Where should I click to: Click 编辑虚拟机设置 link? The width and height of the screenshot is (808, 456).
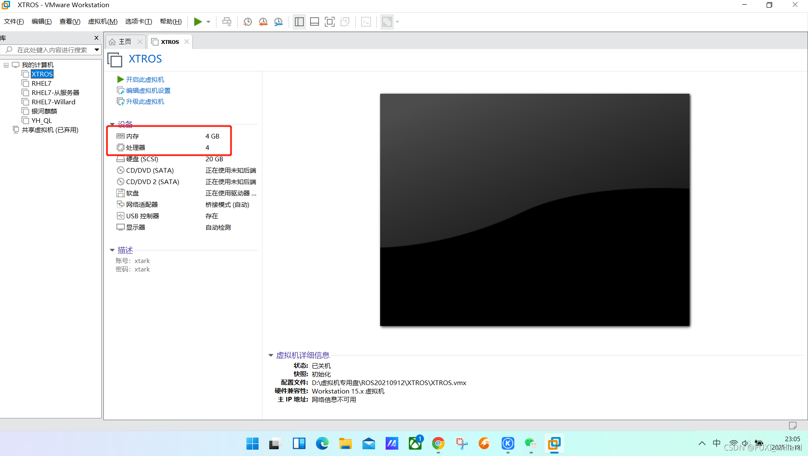coord(148,90)
